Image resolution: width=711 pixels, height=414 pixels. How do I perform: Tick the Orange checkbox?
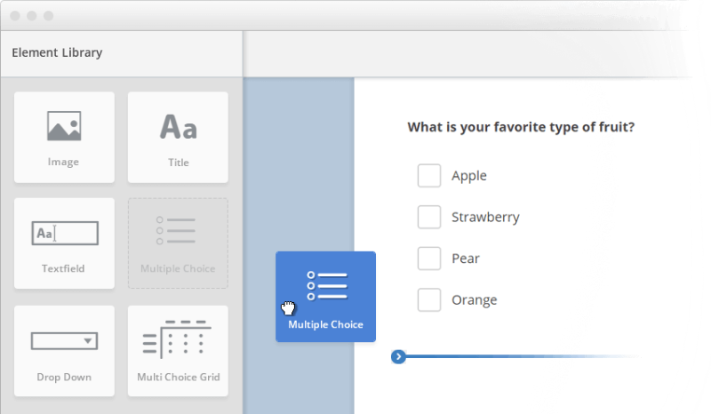(429, 299)
